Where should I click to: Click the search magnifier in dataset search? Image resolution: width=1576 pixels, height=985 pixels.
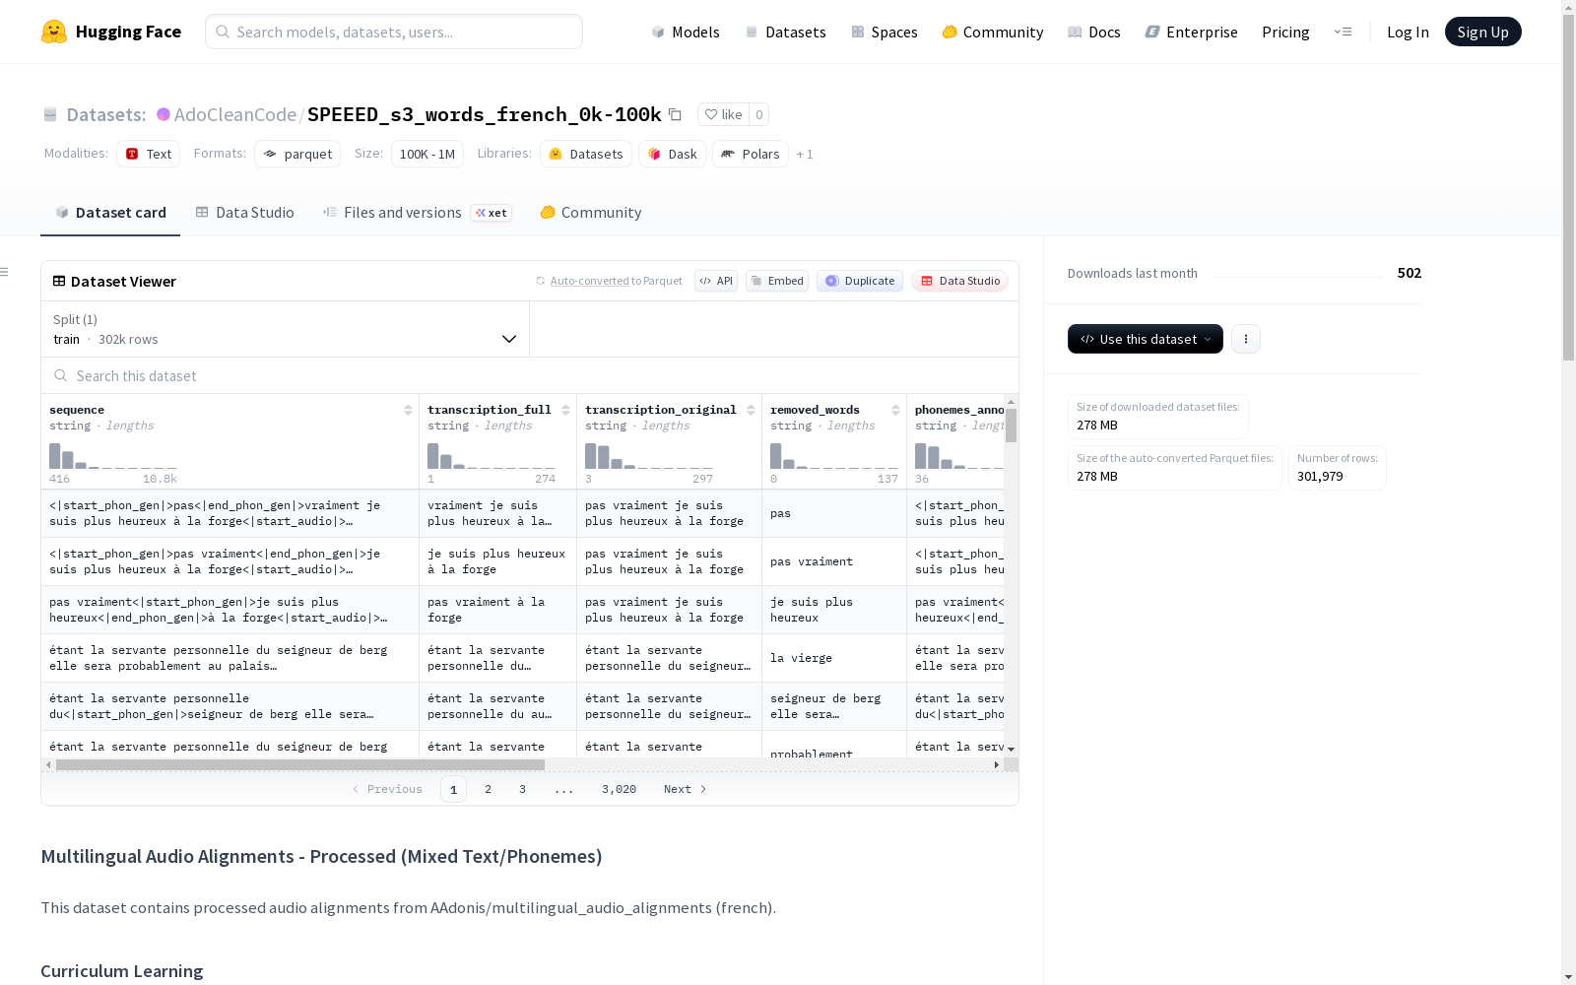pyautogui.click(x=61, y=375)
